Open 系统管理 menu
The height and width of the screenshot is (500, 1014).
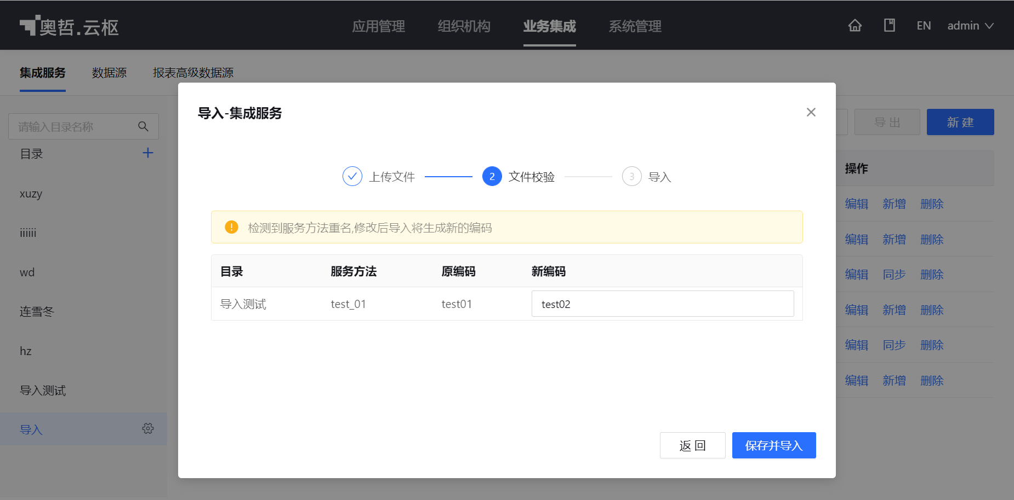click(x=635, y=26)
